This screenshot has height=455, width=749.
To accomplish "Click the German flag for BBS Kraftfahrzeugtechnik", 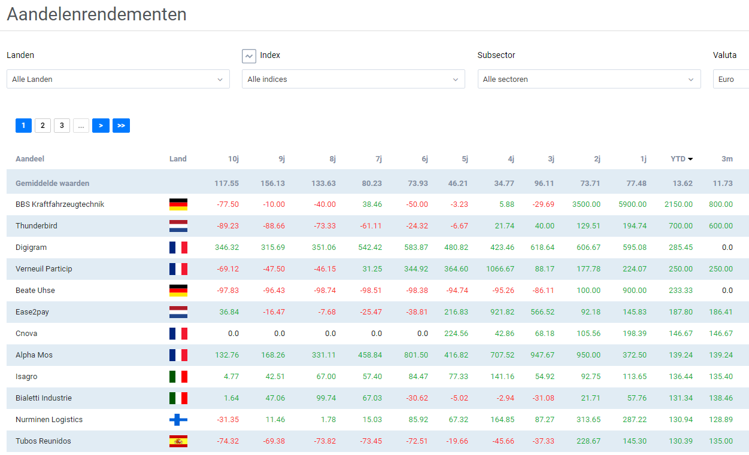I will 178,204.
